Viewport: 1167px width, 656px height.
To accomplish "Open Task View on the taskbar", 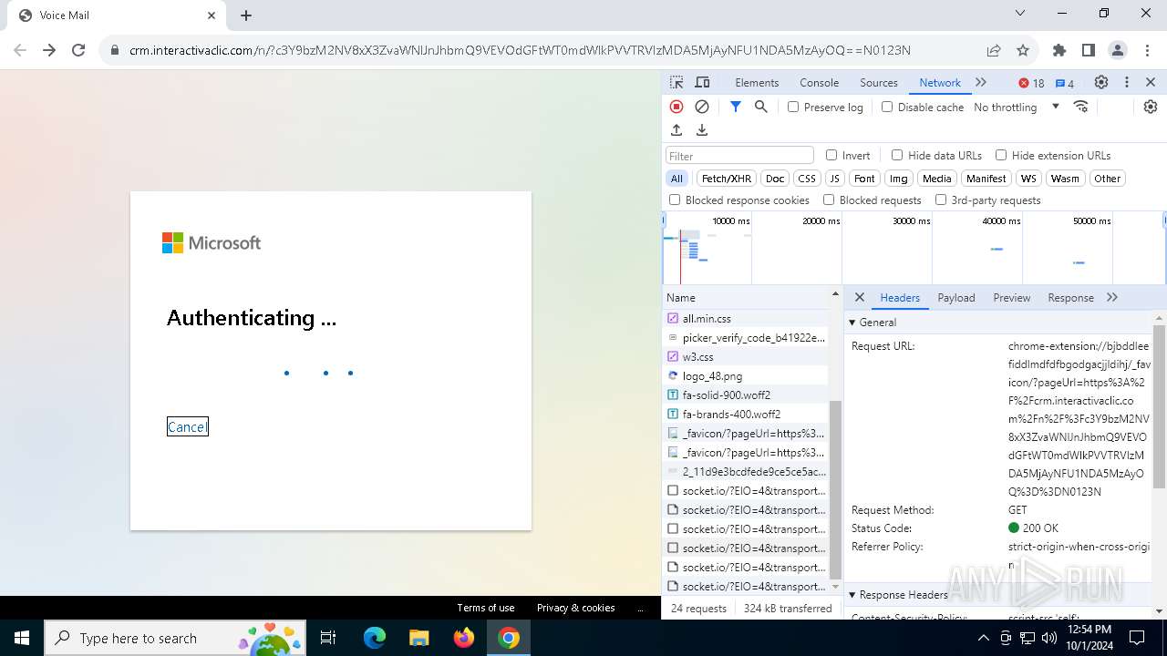I will 328,638.
